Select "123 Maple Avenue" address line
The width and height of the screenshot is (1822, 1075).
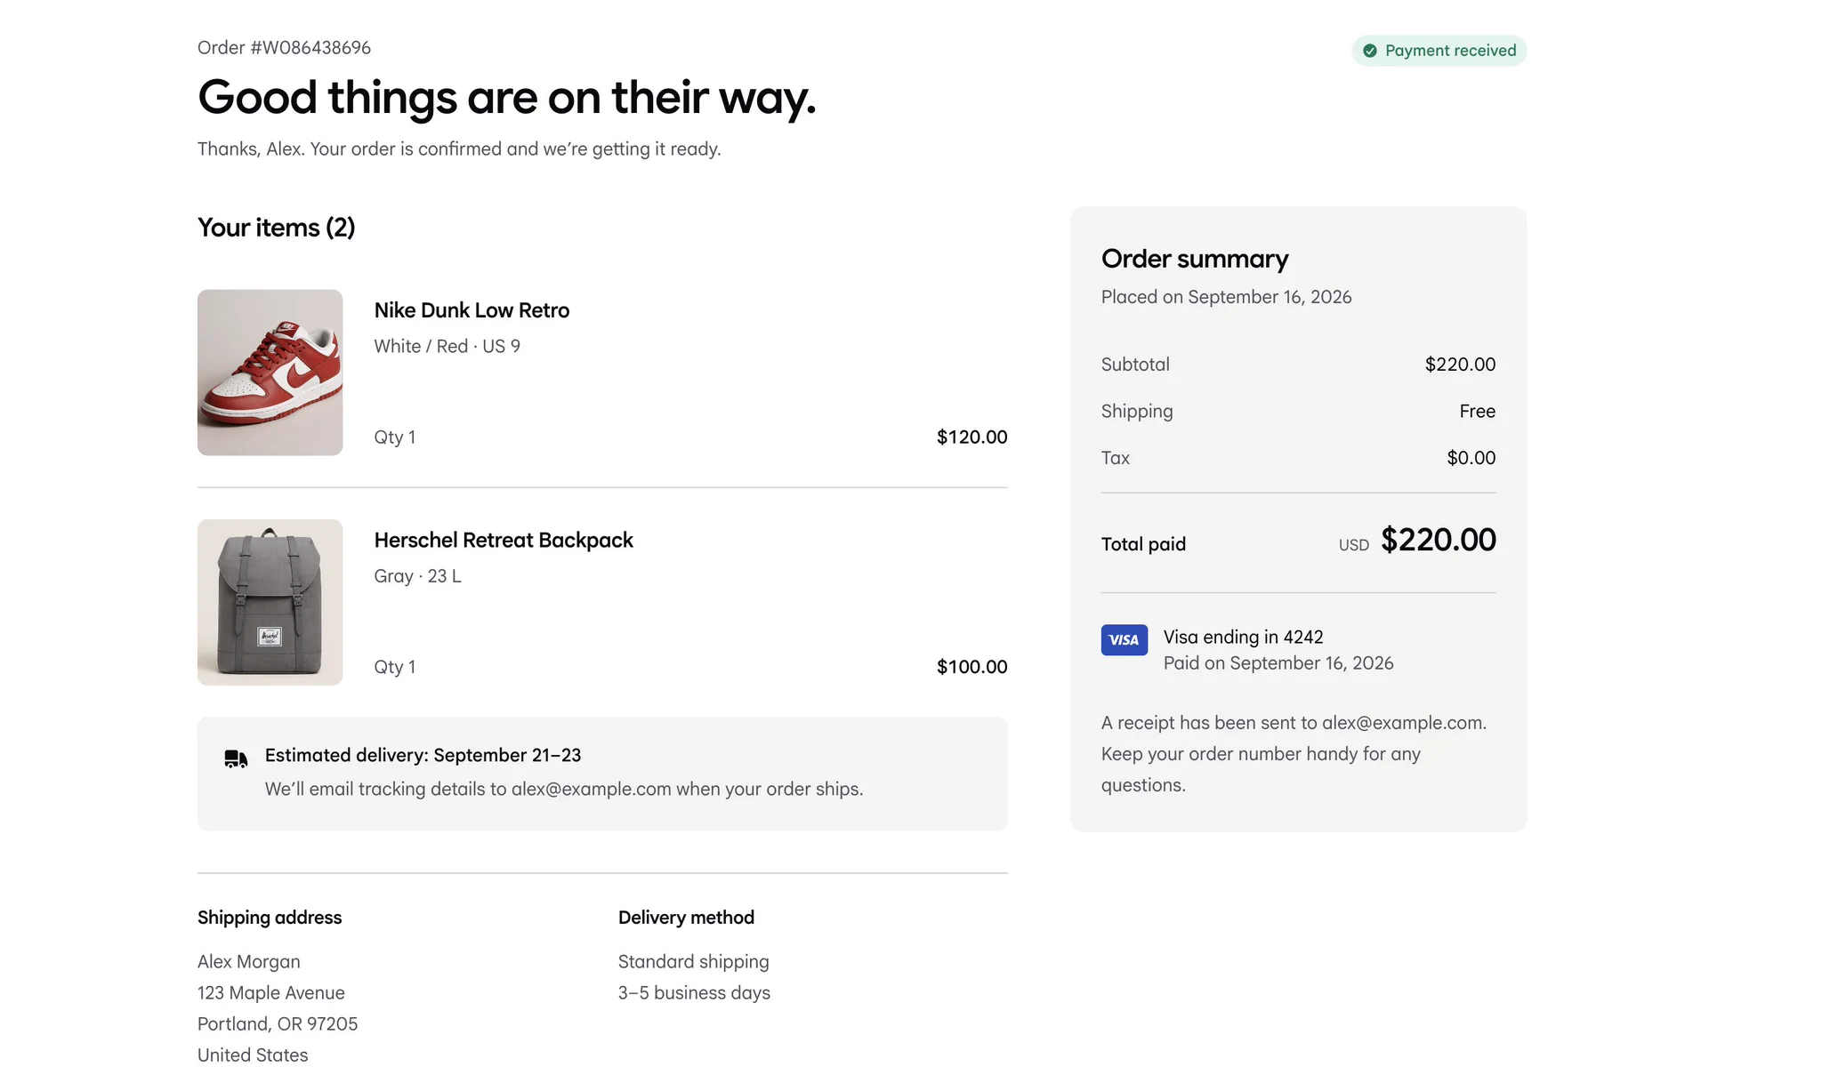point(271,993)
